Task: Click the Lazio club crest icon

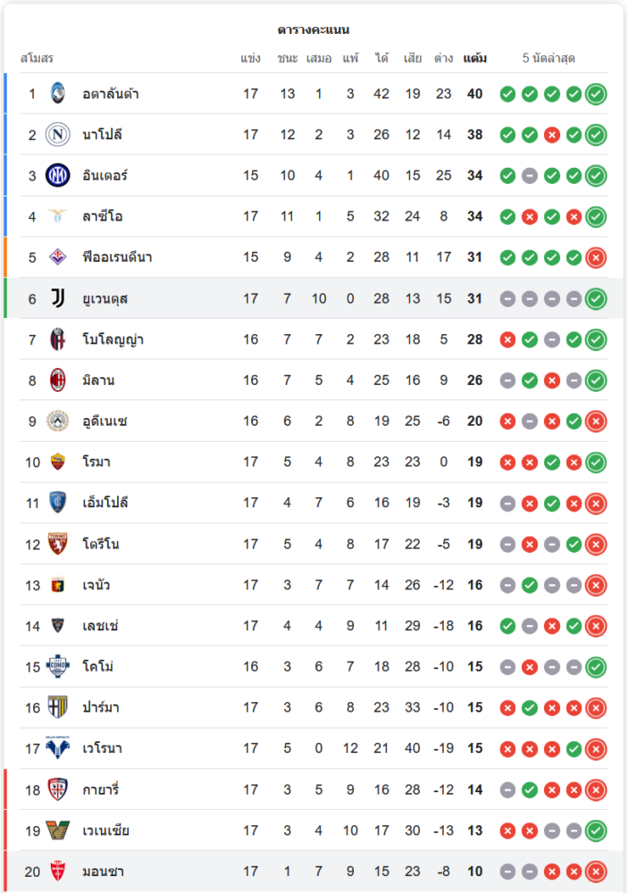Action: pos(58,216)
